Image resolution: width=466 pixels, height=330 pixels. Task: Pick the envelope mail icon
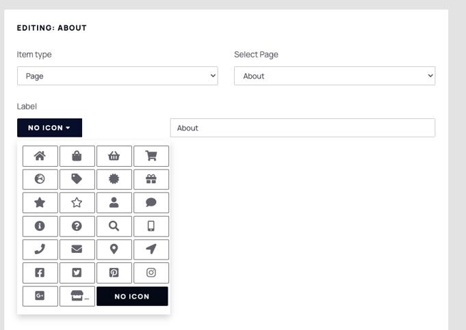[77, 249]
